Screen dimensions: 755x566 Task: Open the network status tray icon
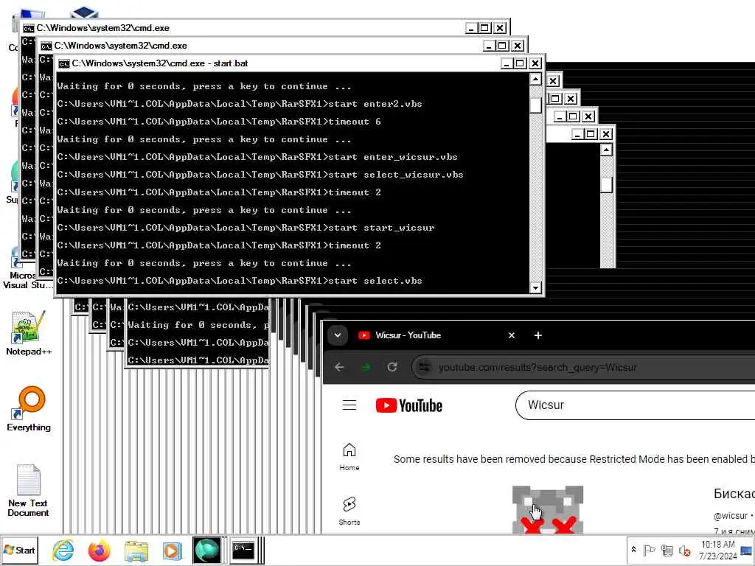click(x=667, y=550)
